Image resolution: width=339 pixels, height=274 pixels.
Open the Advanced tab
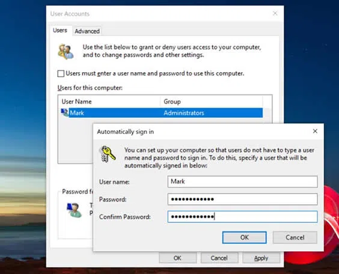tap(87, 31)
